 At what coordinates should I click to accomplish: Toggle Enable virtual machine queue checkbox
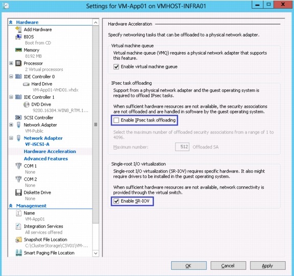[116, 67]
